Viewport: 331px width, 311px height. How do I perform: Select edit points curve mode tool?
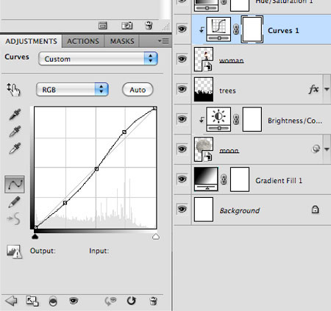15,185
